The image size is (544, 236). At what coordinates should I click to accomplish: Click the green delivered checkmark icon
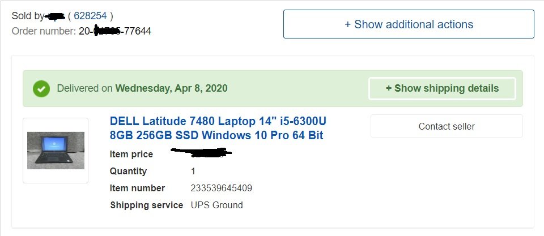click(x=41, y=89)
